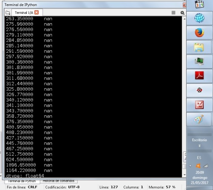The width and height of the screenshot is (213, 190).
Task: Open Media Player Classic from taskbar
Action: (x=200, y=4)
